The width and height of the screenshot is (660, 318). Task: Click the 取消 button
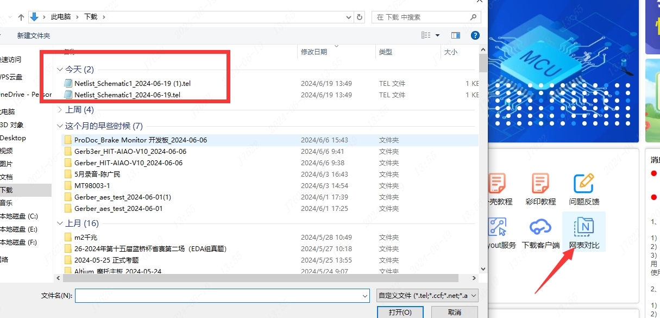click(455, 312)
